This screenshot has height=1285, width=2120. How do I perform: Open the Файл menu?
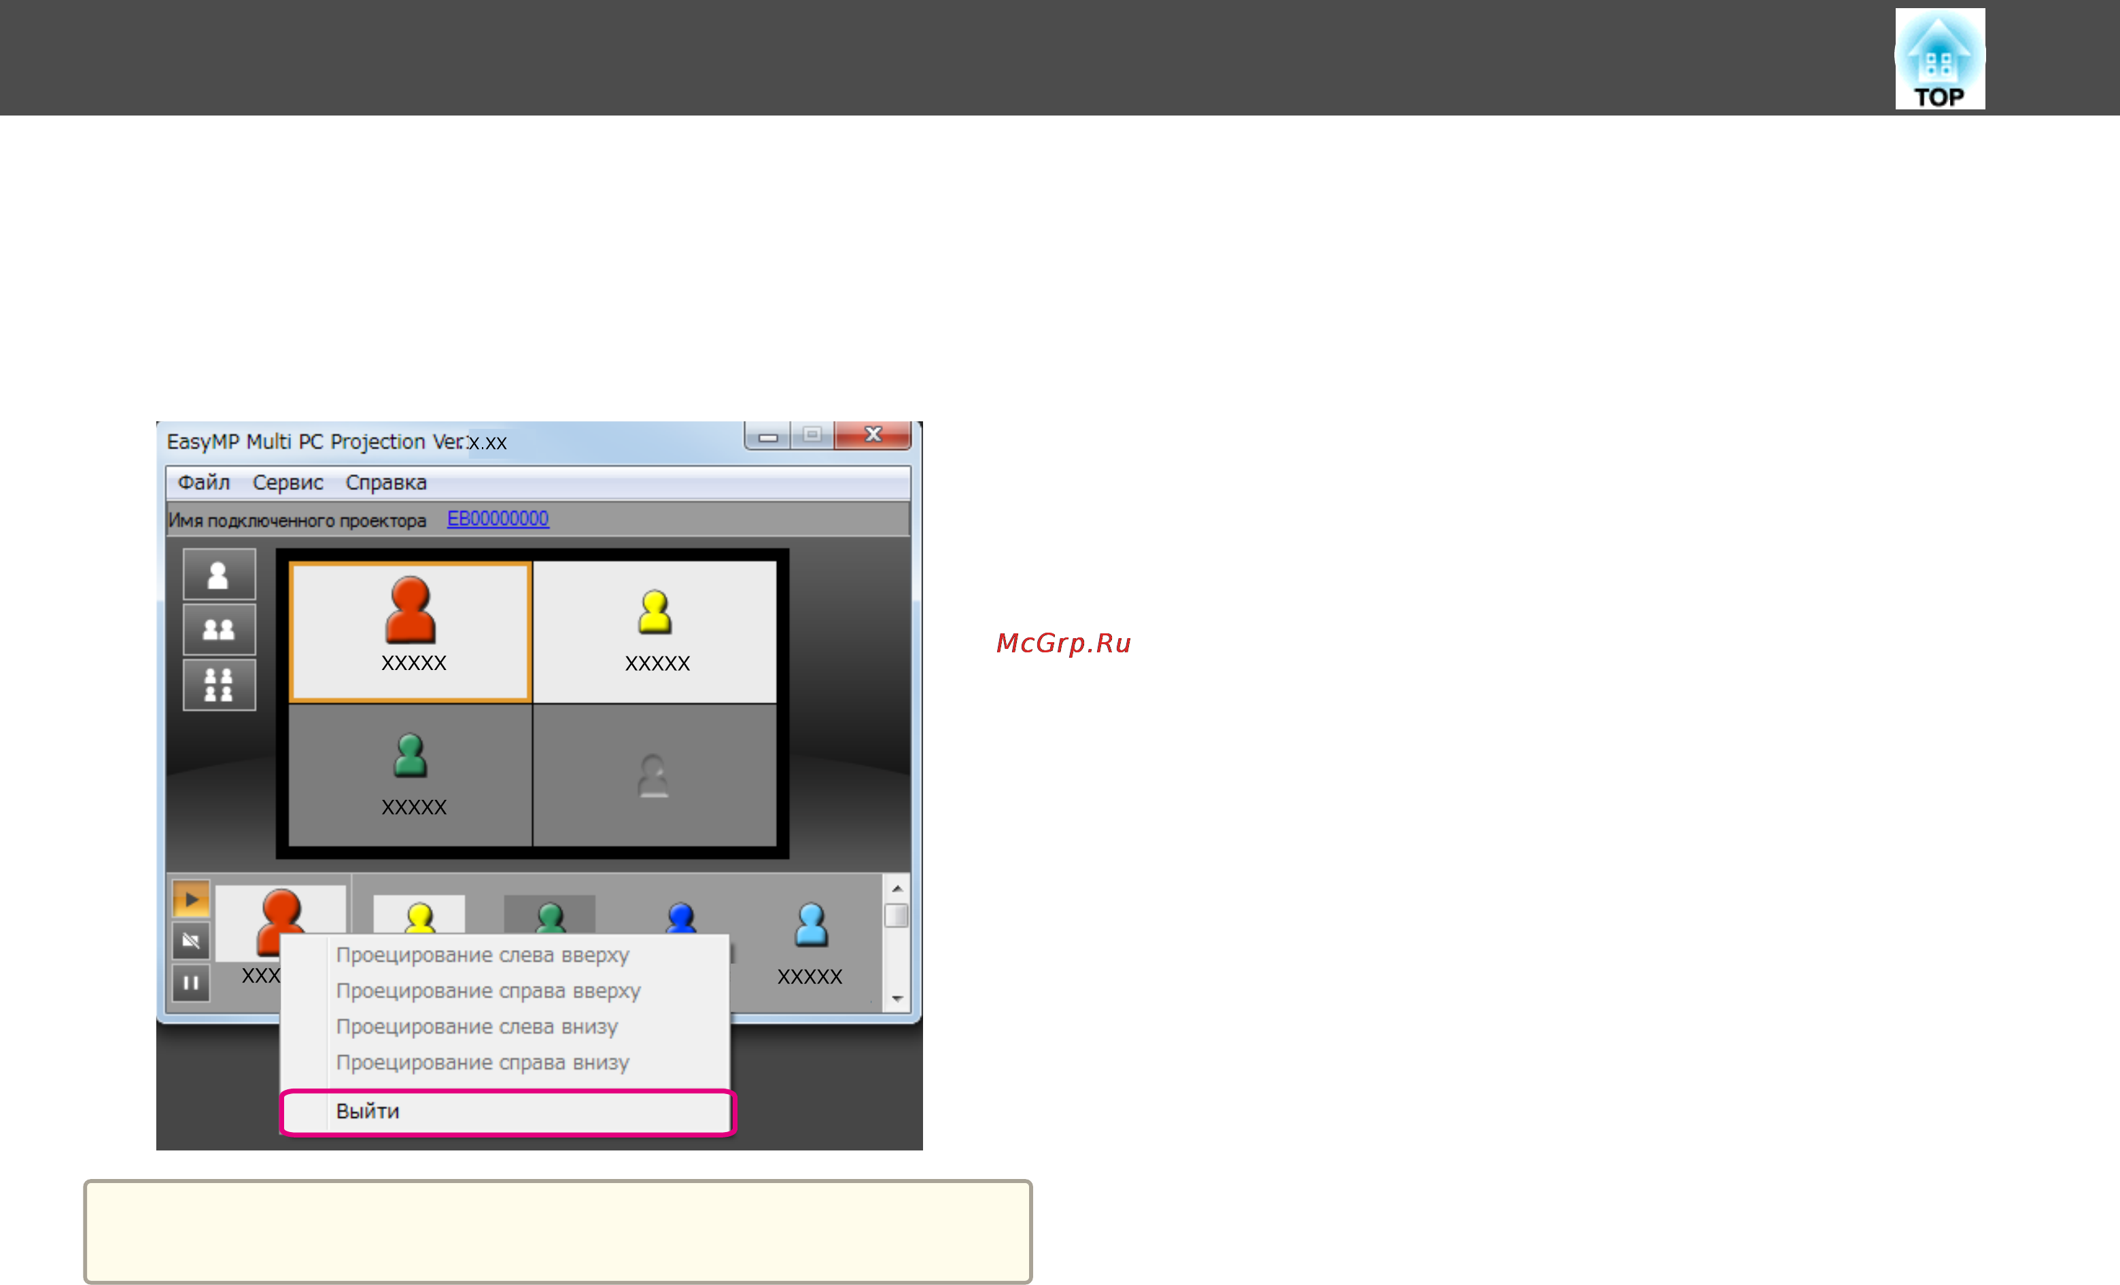(204, 482)
